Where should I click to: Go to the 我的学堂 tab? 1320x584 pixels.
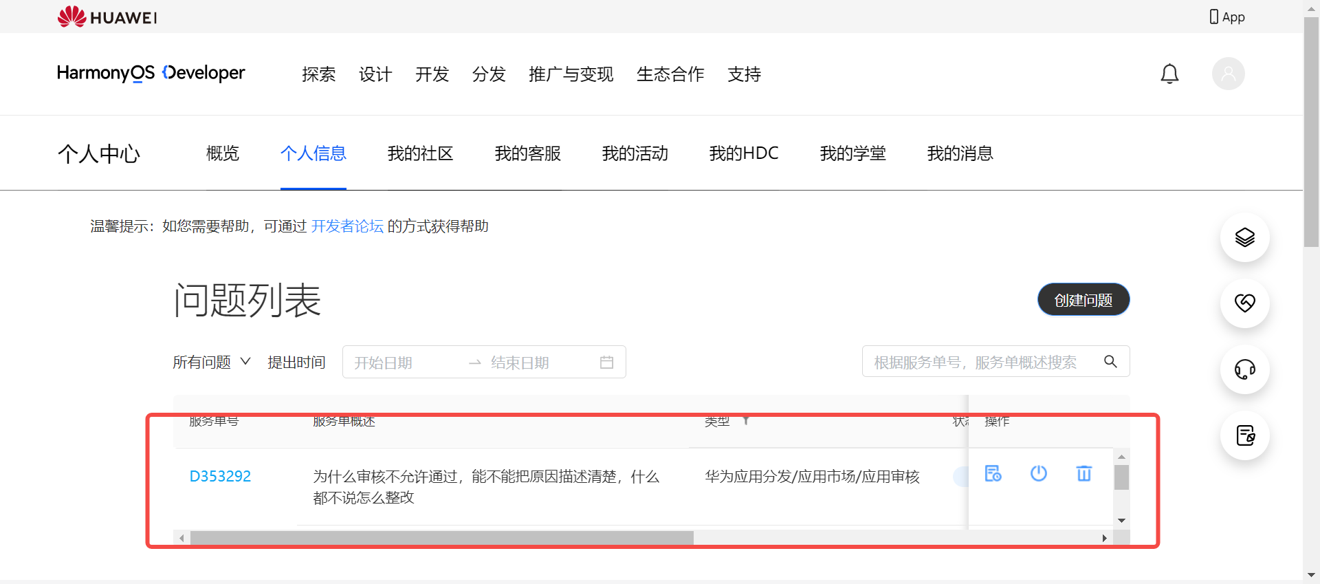[853, 153]
